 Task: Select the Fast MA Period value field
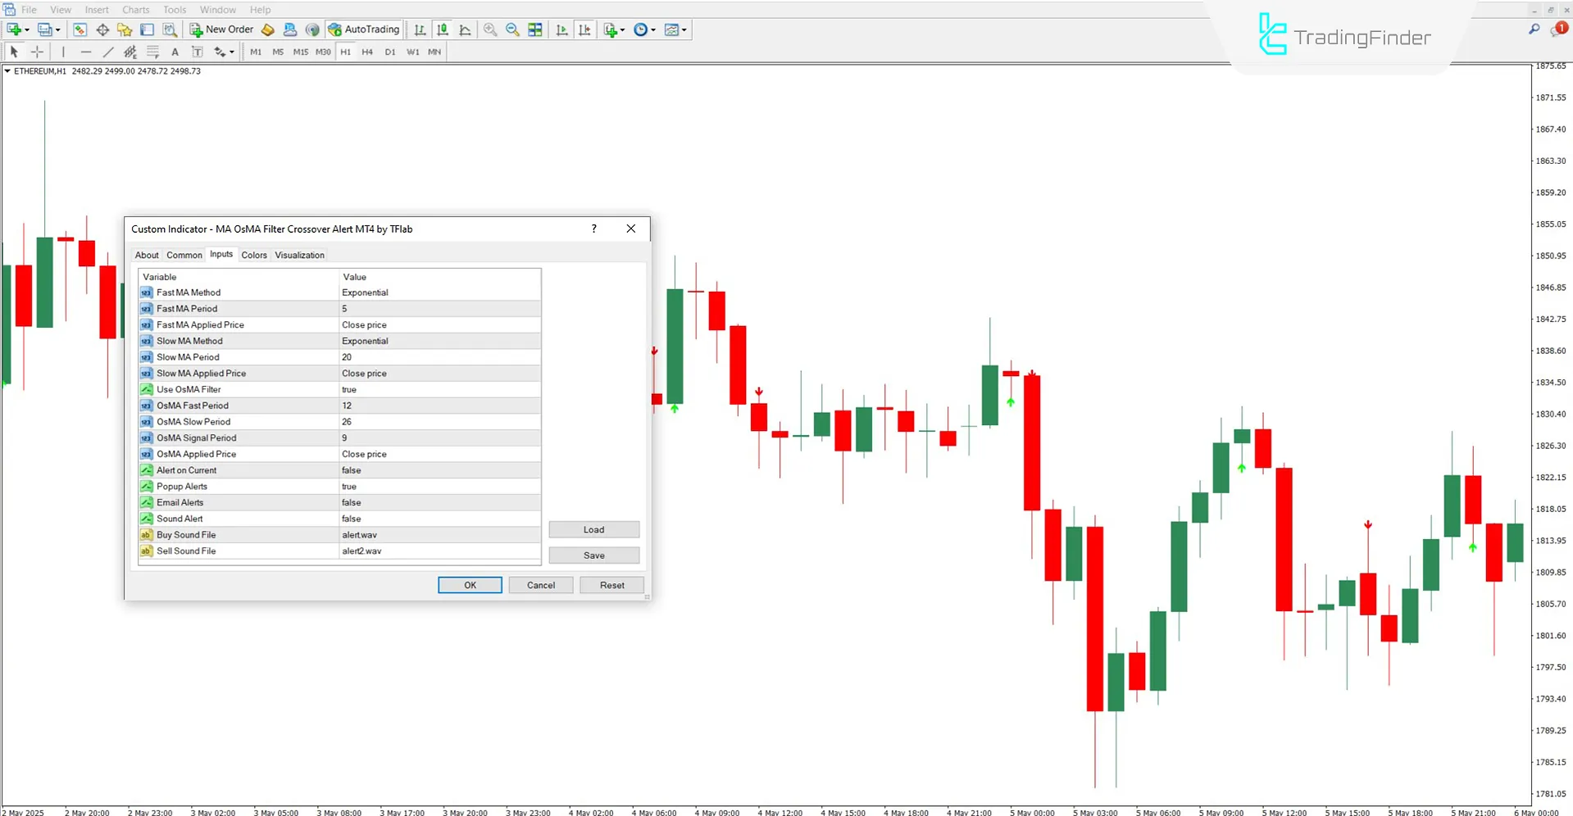439,309
